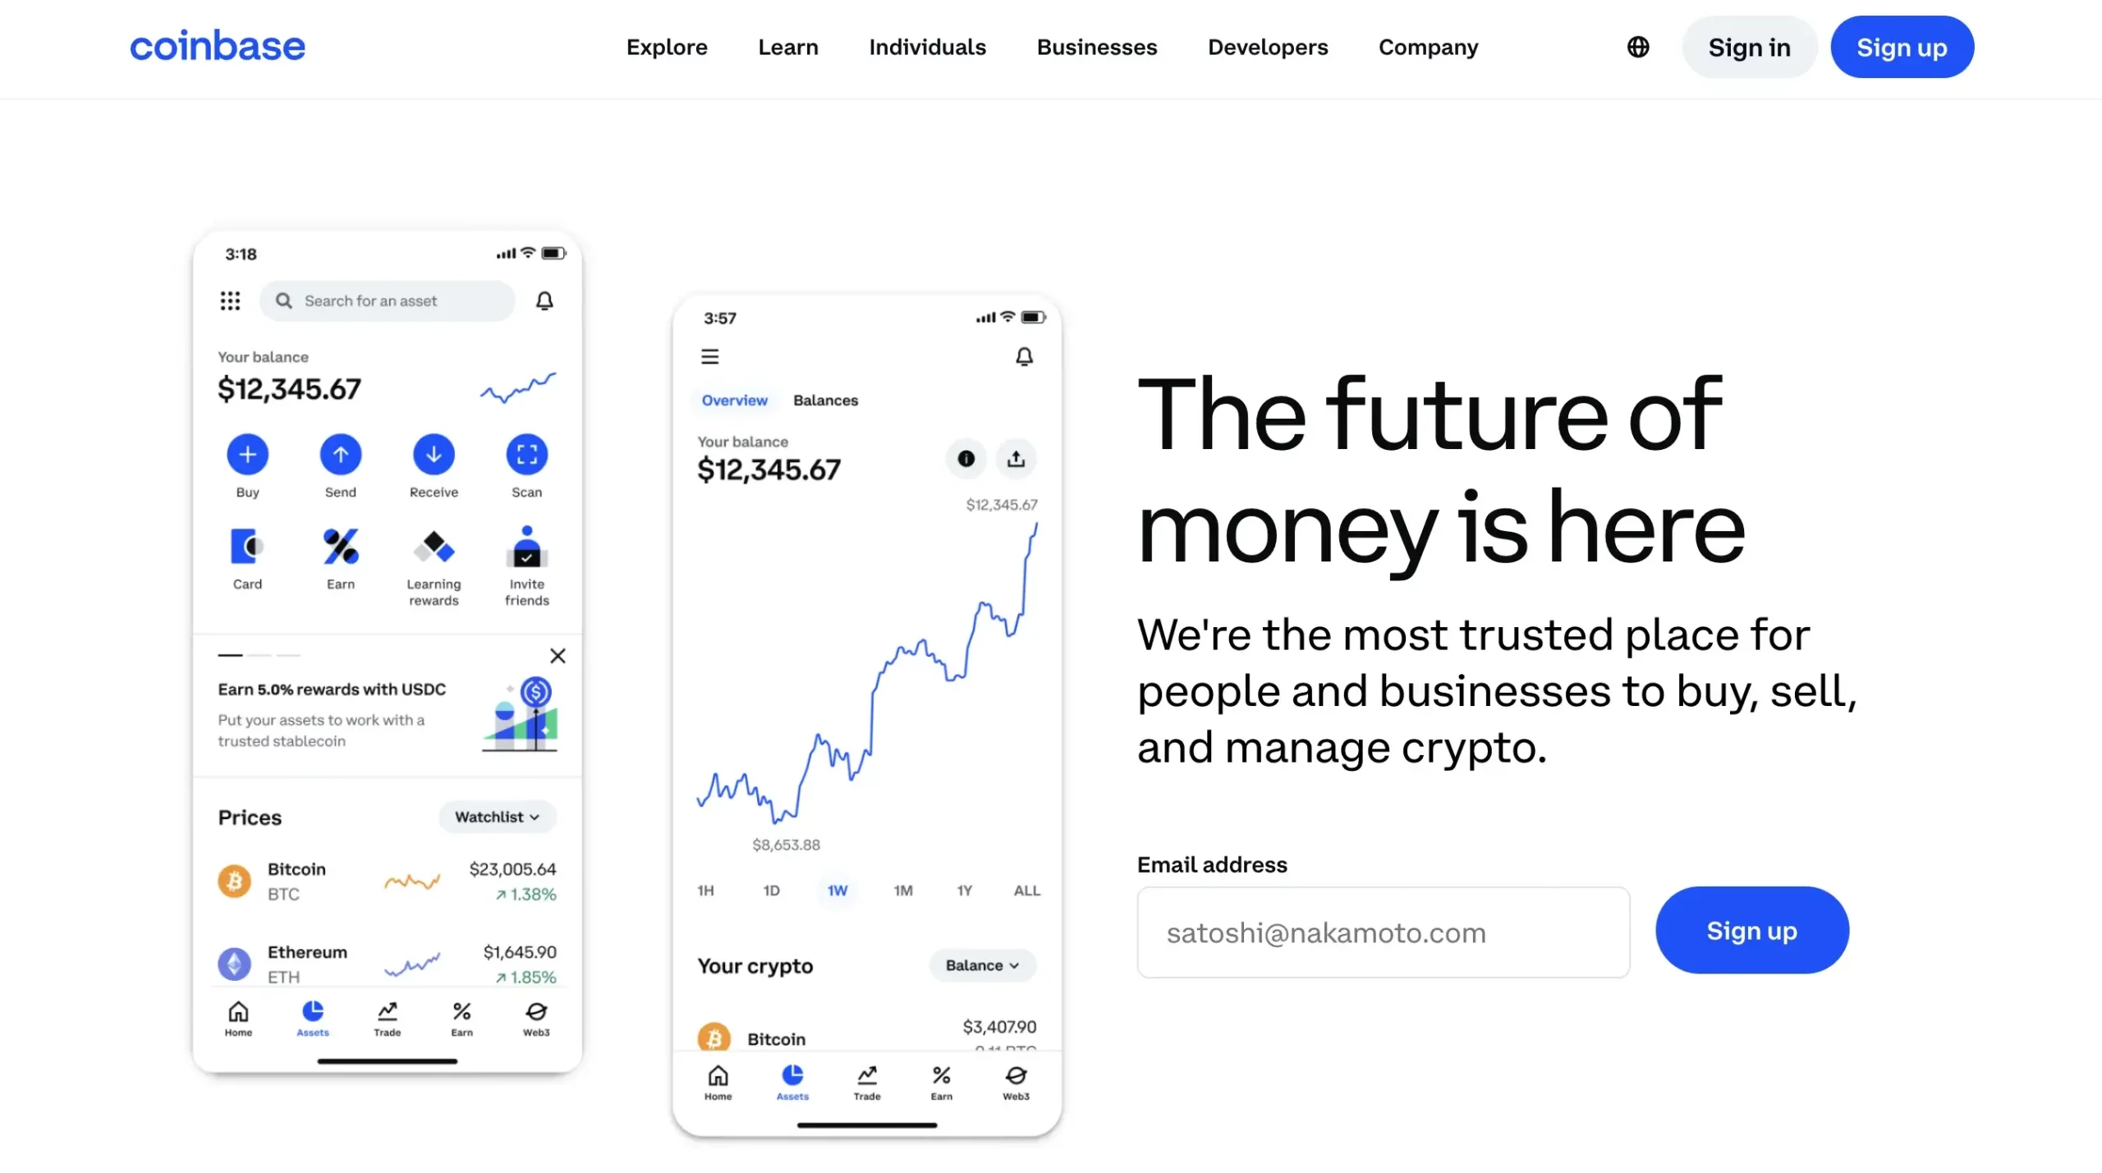Dismiss the USDC rewards banner
Screen dimensions: 2102x1173
[x=558, y=657]
